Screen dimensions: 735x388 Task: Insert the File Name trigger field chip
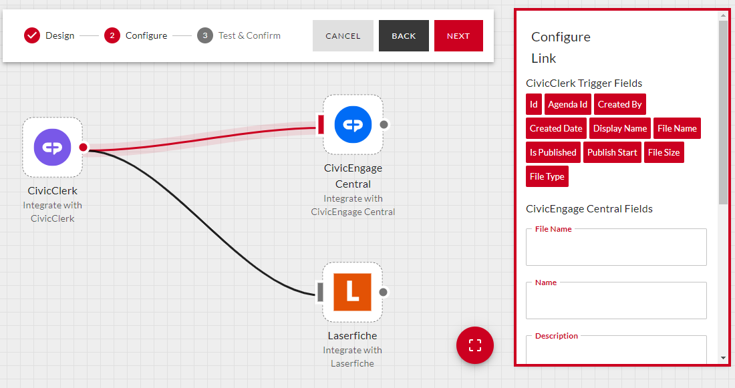677,128
